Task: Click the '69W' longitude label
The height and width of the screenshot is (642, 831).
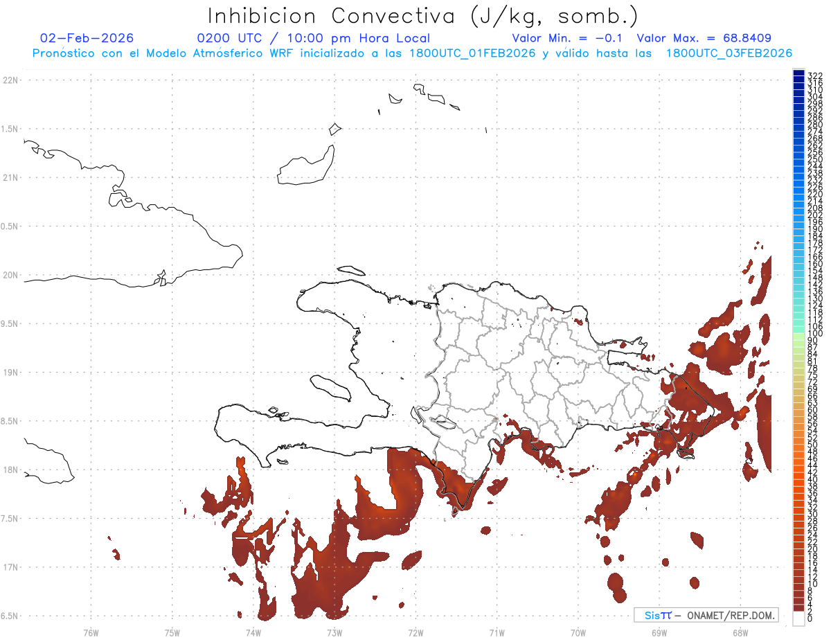Action: coord(659,632)
